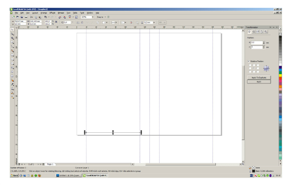
Task: Click the Print icon in the toolbar
Action: click(26, 17)
